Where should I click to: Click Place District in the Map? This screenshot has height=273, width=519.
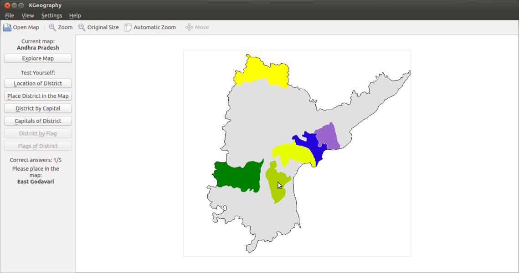point(37,96)
